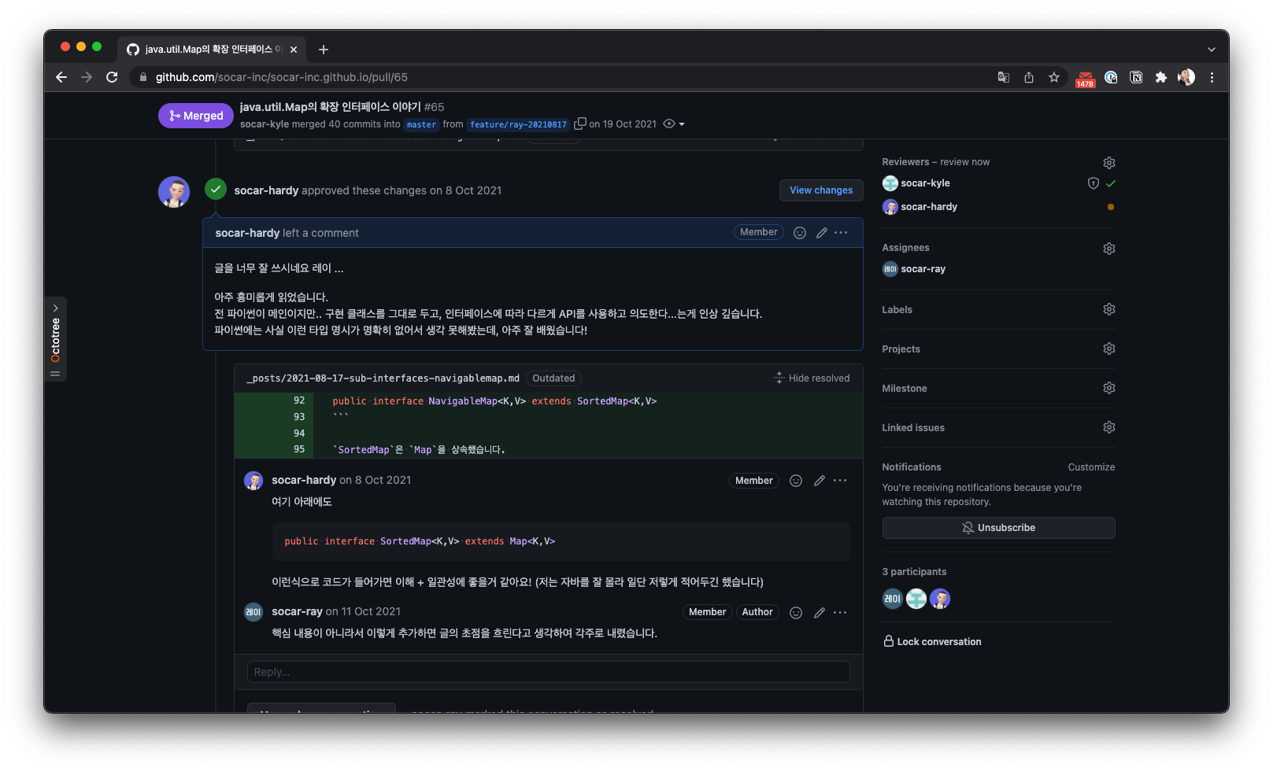Click the Unsubscribe button
The width and height of the screenshot is (1273, 771).
click(x=998, y=528)
